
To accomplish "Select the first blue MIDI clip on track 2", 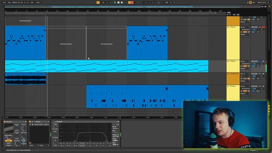I will pos(25,43).
